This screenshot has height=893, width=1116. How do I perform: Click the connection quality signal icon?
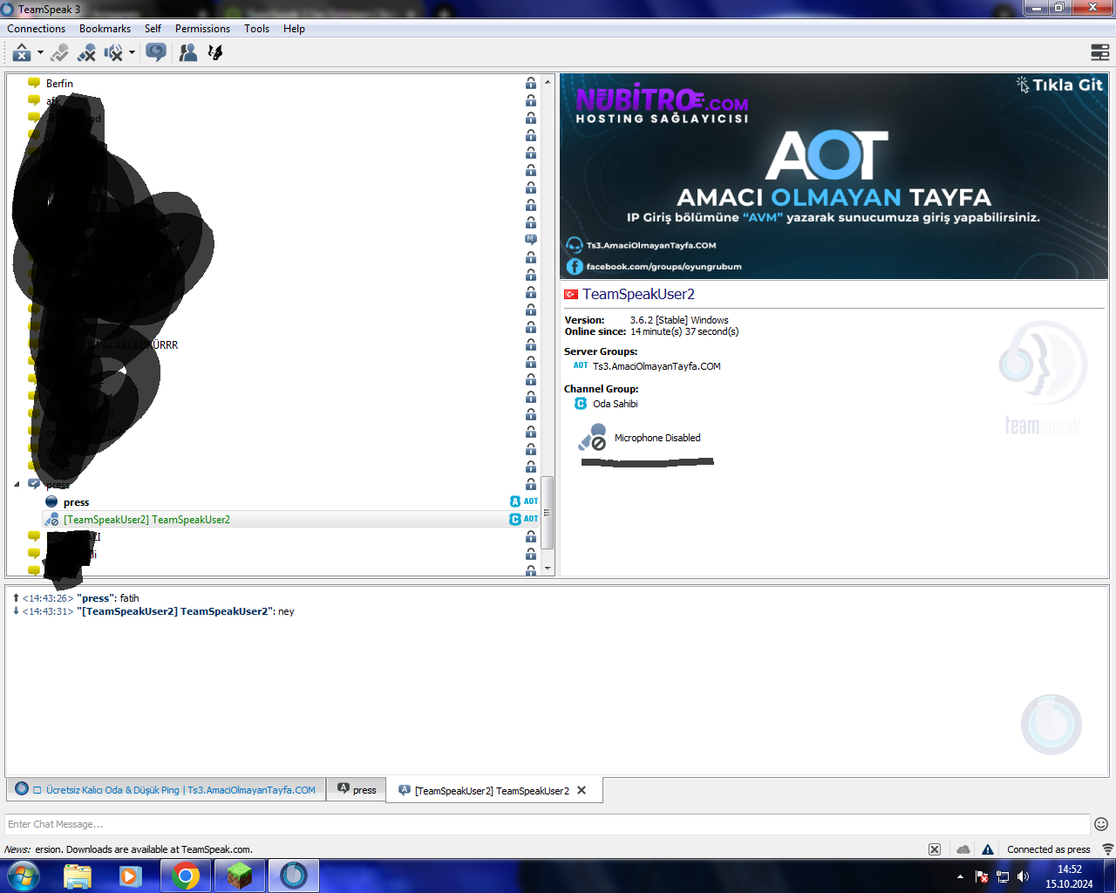pos(1107,849)
